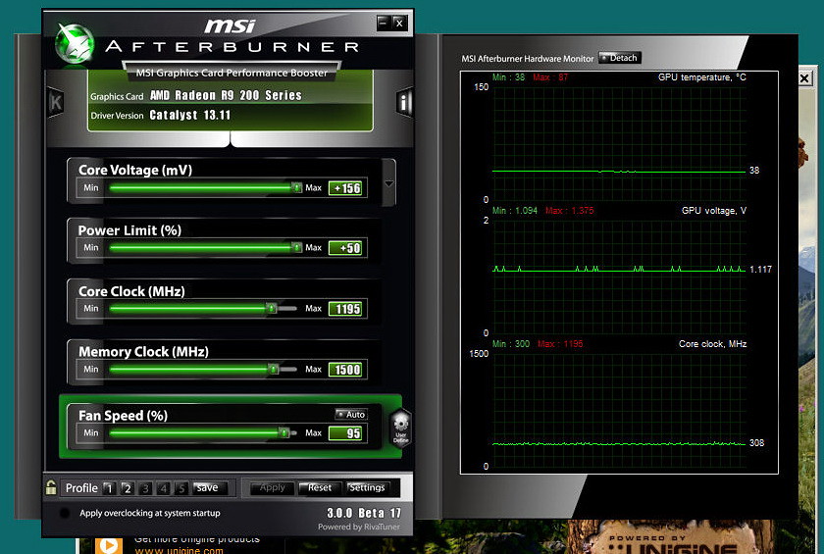
Task: Minimize the Afterburner window
Action: [x=383, y=22]
